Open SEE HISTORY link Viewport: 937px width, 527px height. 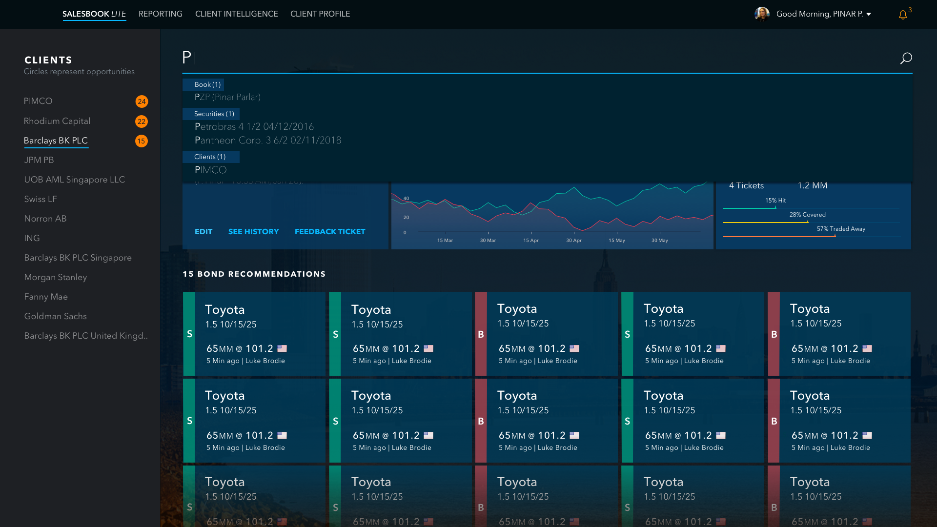(254, 232)
